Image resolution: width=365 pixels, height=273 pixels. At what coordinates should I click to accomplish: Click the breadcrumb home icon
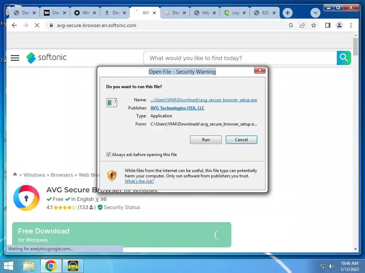pyautogui.click(x=15, y=174)
